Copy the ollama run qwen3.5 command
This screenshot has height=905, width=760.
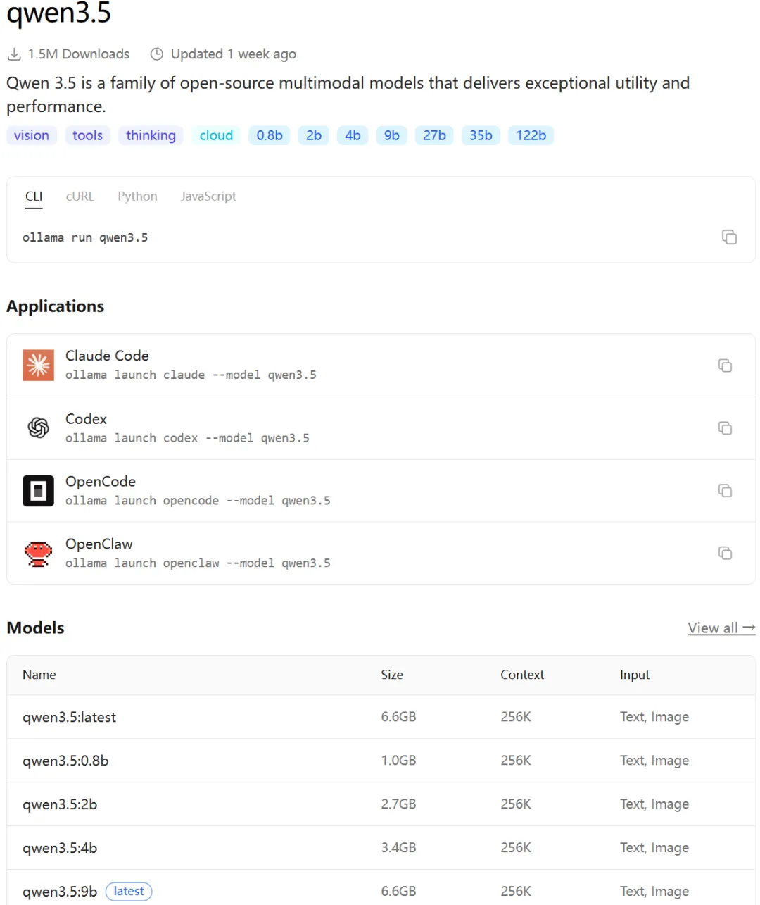(729, 237)
